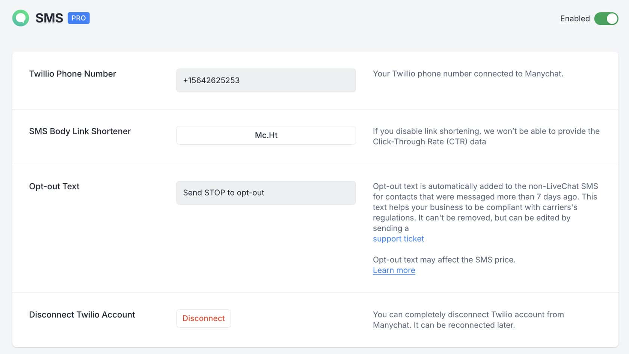Open the SMS Body Link Shortener dropdown
The width and height of the screenshot is (629, 354).
pyautogui.click(x=266, y=135)
